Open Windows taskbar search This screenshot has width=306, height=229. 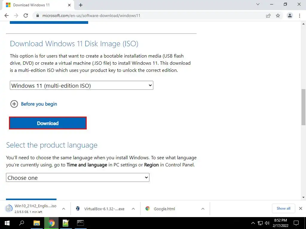pyautogui.click(x=22, y=223)
